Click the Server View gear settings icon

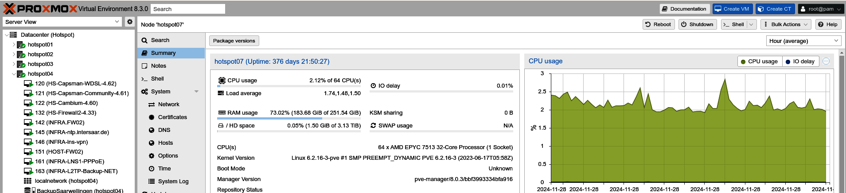[129, 22]
